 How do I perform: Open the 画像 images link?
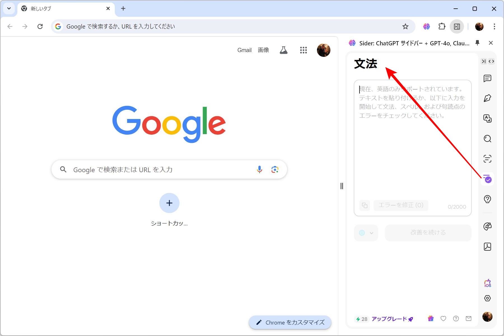[263, 50]
